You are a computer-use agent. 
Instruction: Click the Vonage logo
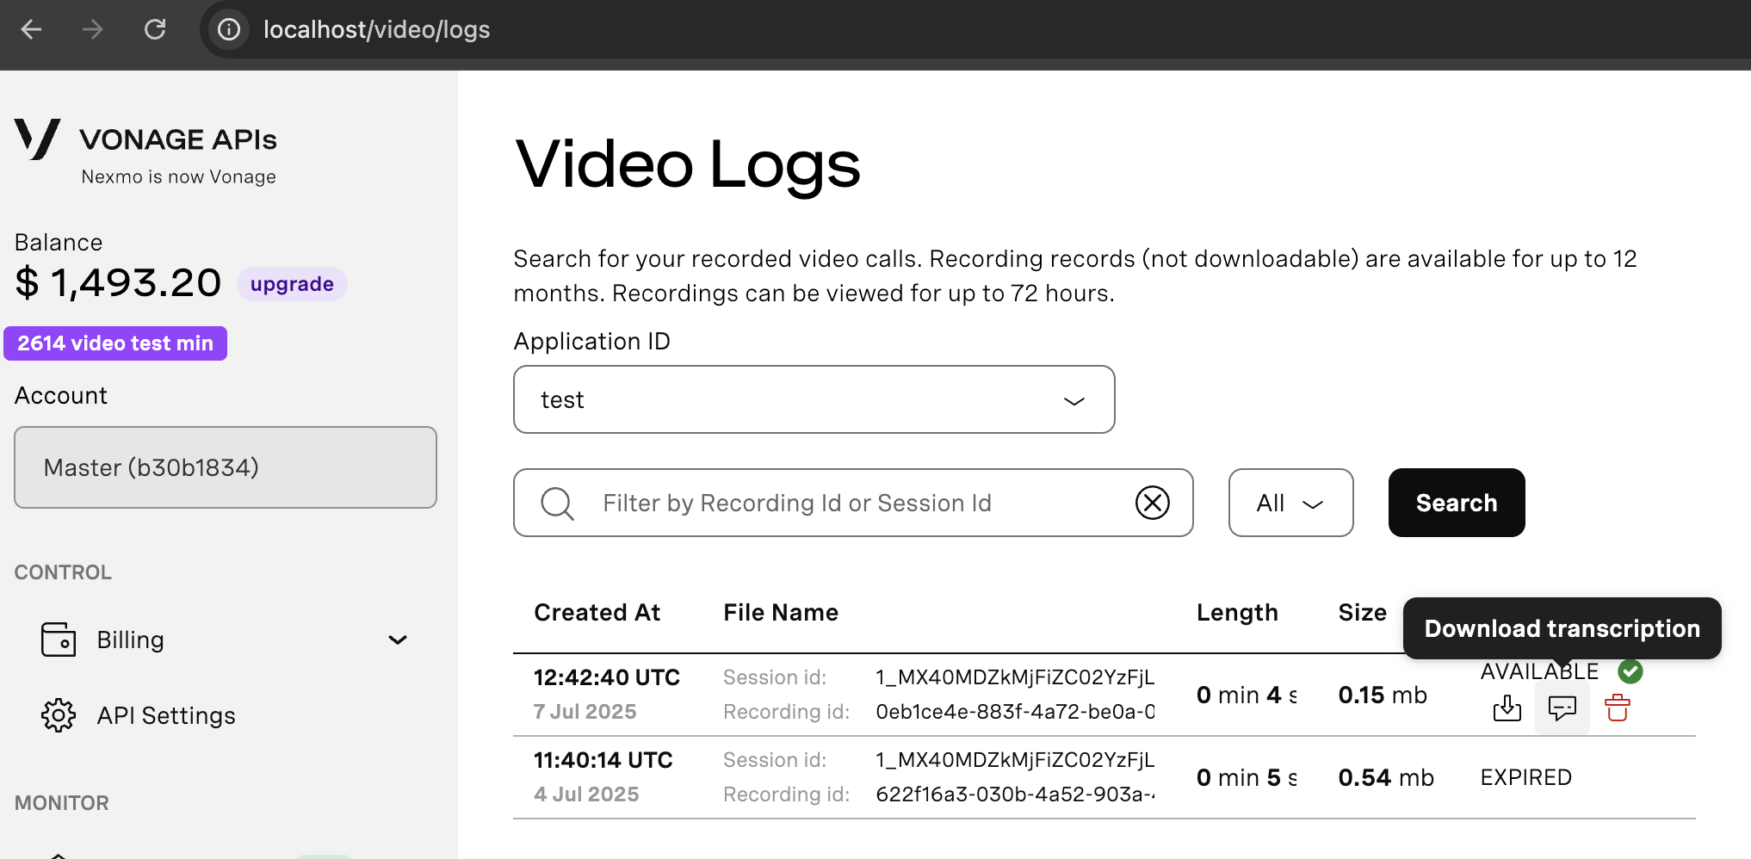(38, 139)
